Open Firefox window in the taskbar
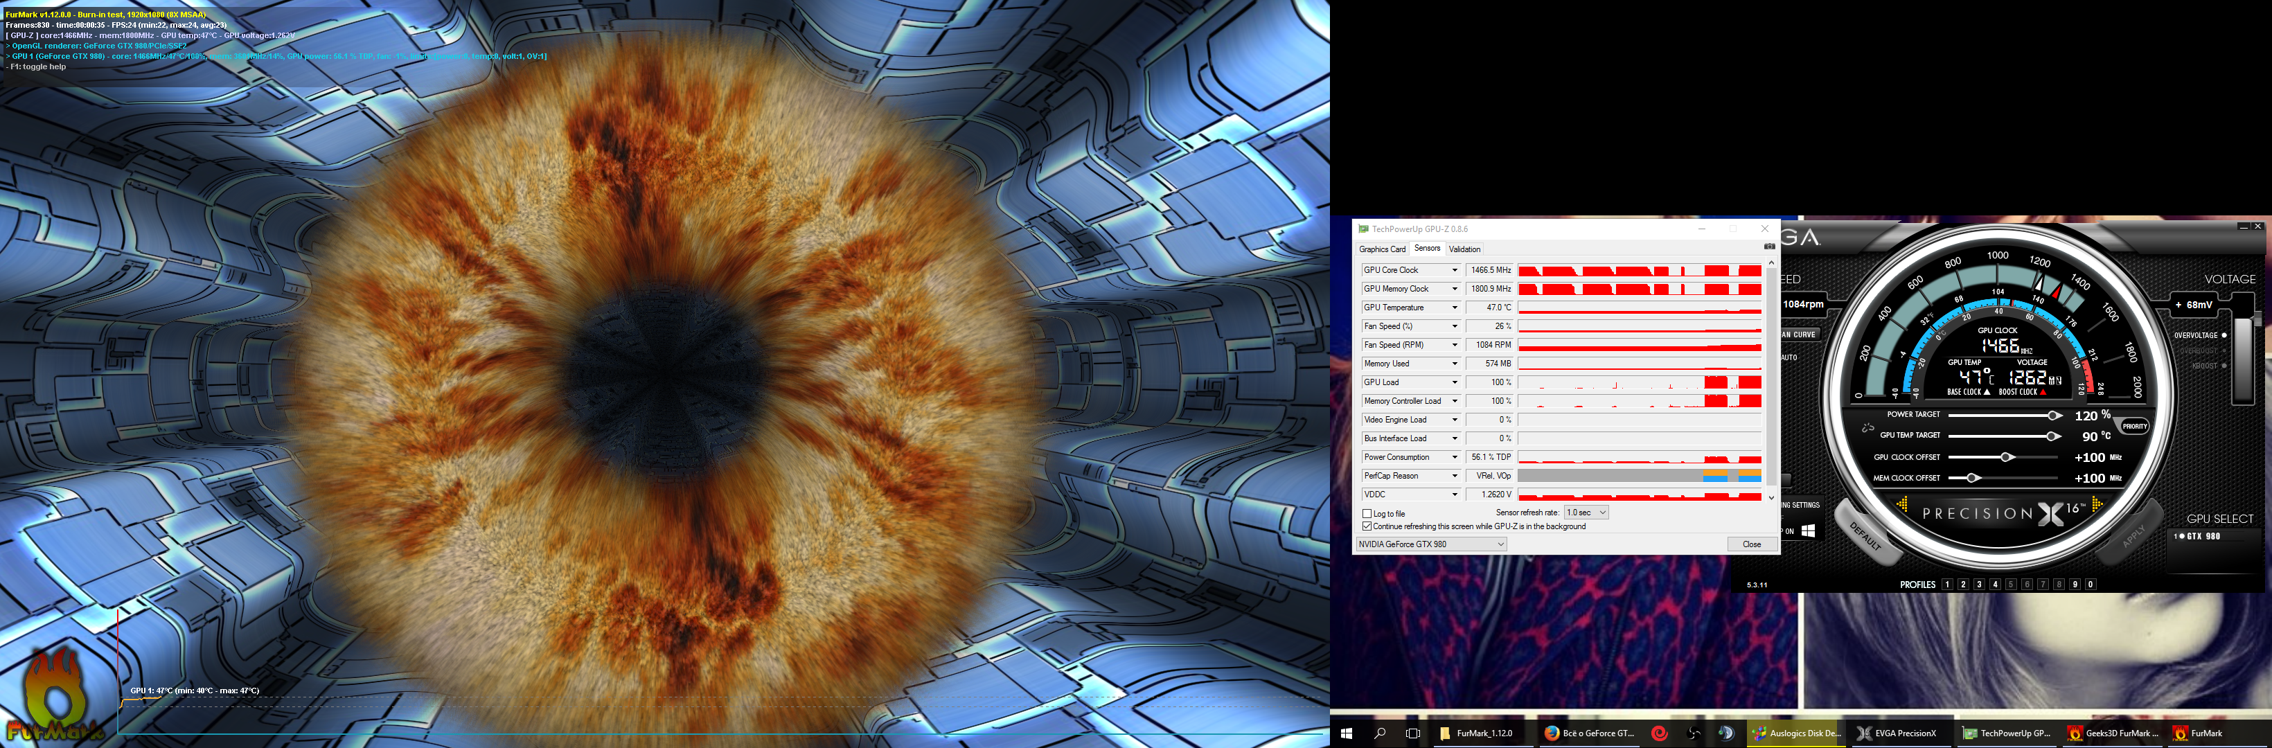Image resolution: width=2272 pixels, height=748 pixels. pyautogui.click(x=1589, y=733)
